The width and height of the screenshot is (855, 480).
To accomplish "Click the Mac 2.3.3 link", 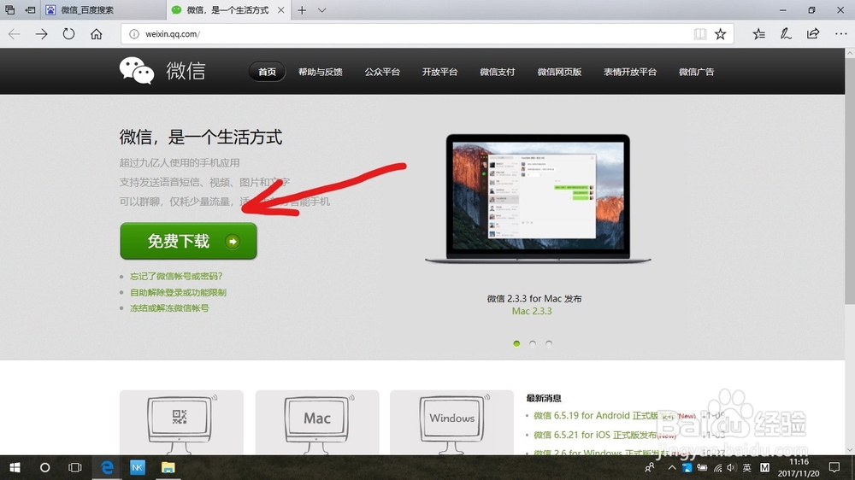I will click(x=532, y=311).
